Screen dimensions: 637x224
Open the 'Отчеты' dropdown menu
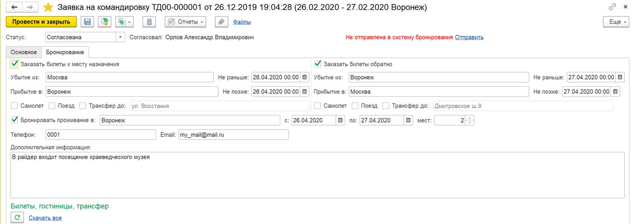pos(185,22)
